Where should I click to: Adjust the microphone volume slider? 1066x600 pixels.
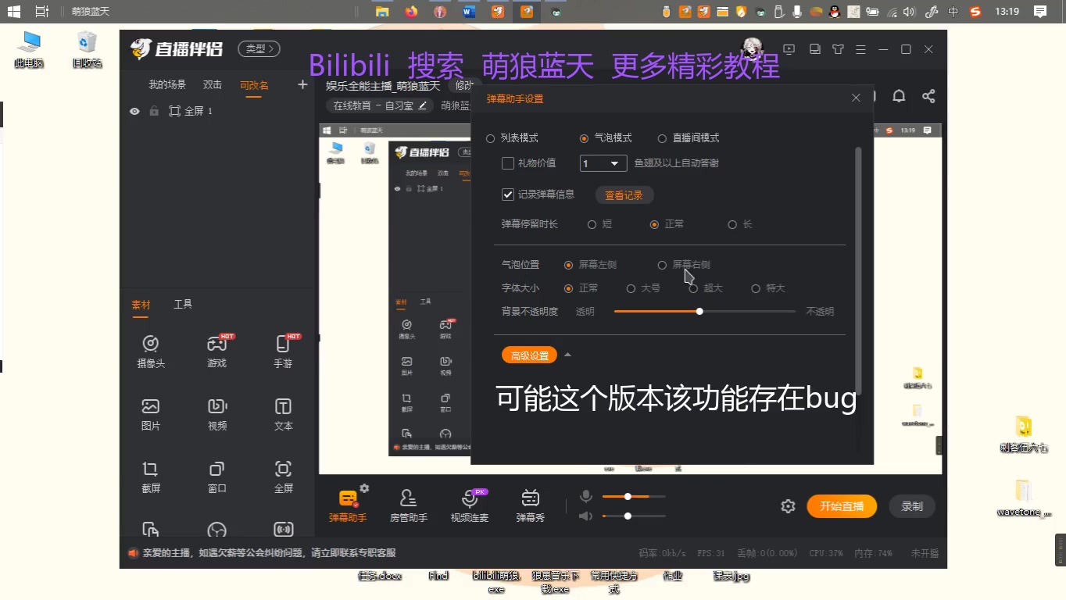coord(634,496)
